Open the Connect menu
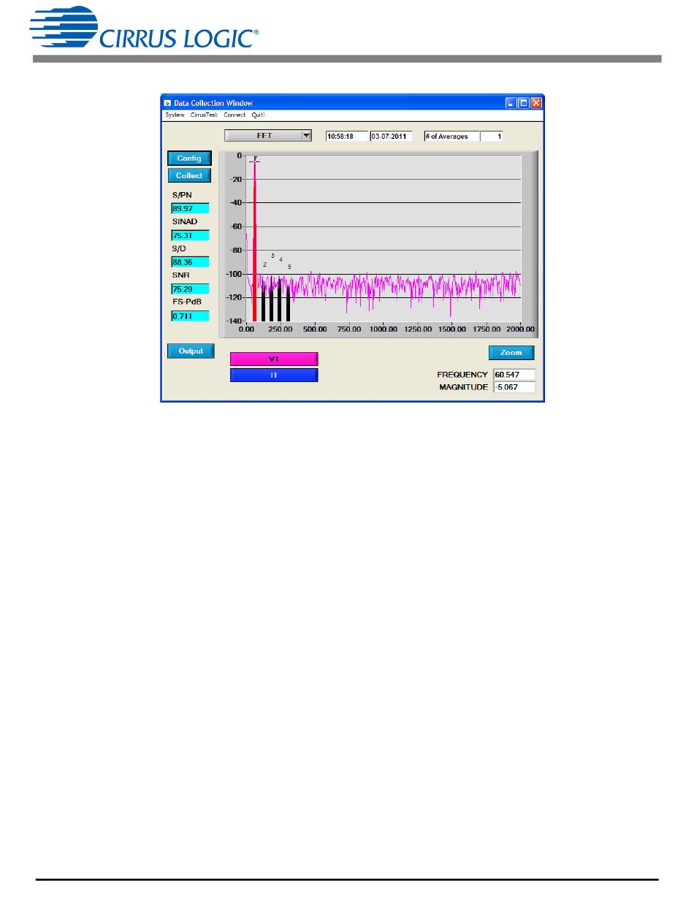Viewport: 694px width, 916px height. pyautogui.click(x=234, y=115)
